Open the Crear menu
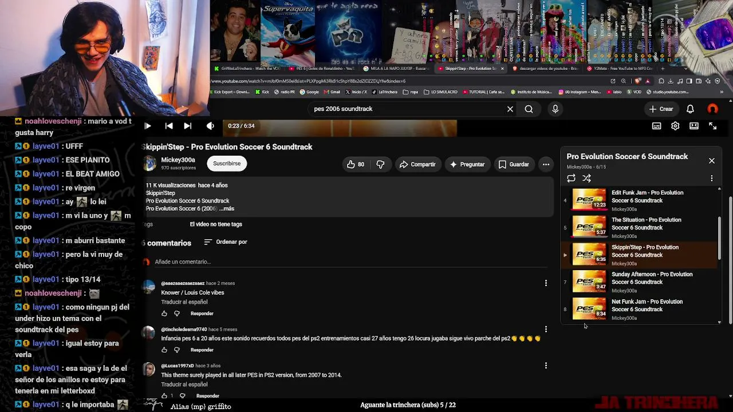 click(x=661, y=109)
